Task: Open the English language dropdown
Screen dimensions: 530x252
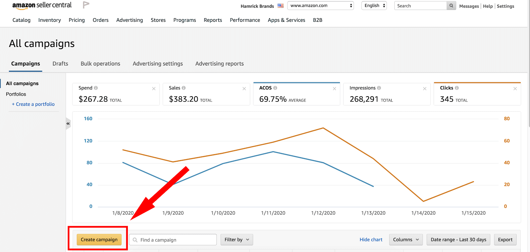Action: (x=374, y=6)
